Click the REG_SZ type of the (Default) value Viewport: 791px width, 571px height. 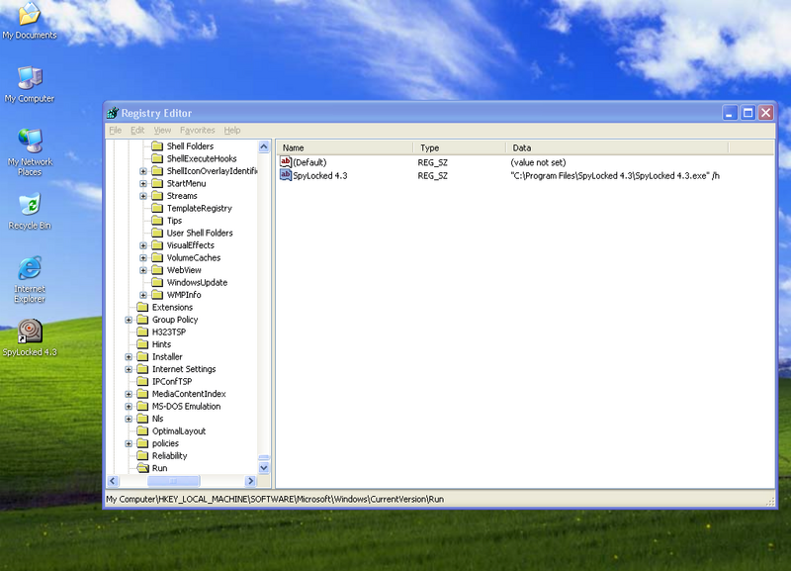[x=432, y=162]
